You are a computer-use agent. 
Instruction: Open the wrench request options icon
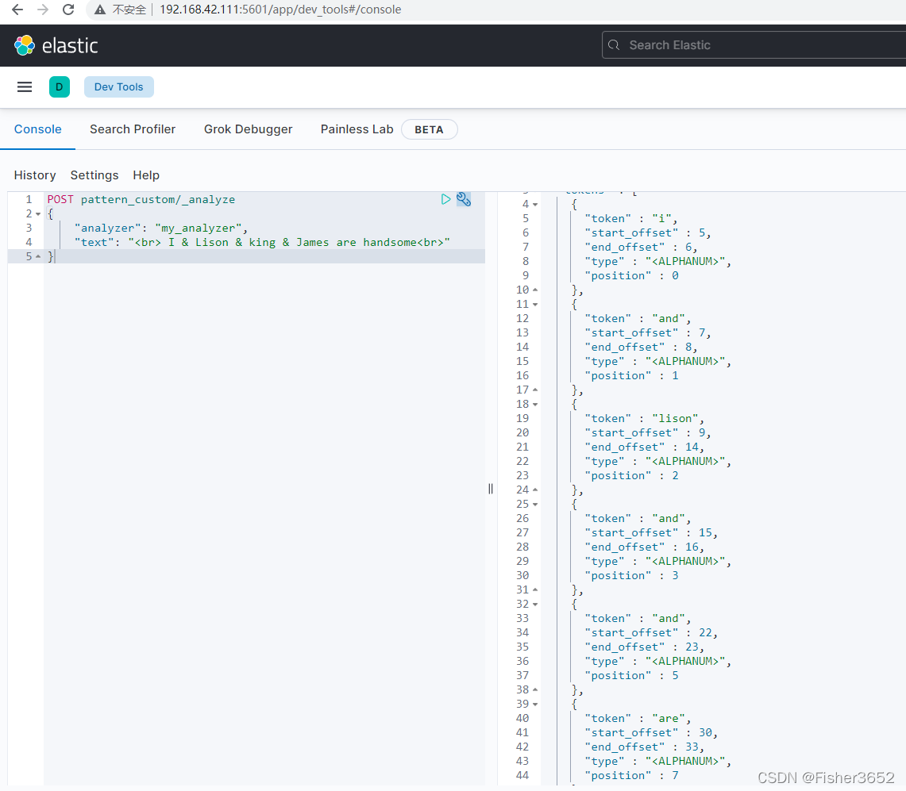tap(464, 199)
